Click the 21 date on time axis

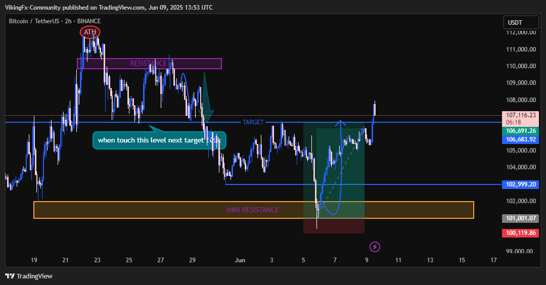coord(65,260)
